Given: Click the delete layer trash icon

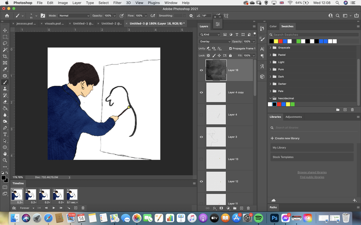Looking at the screenshot, I should (248, 208).
